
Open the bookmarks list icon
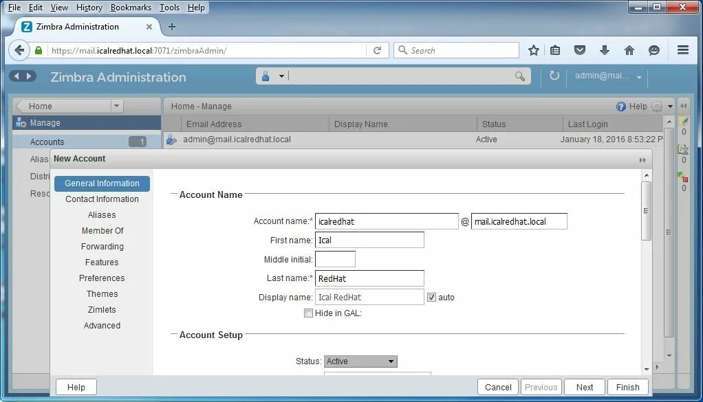[x=555, y=50]
